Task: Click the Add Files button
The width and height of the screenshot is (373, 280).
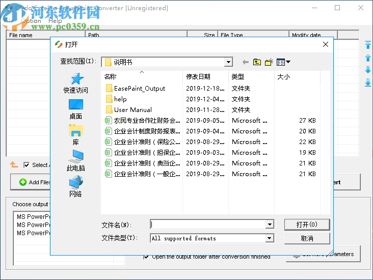Action: click(31, 182)
